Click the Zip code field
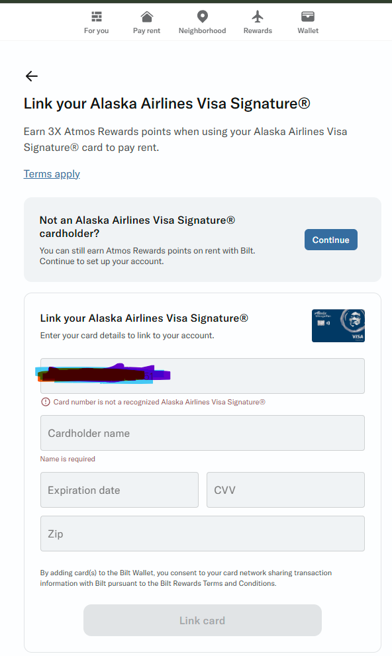The height and width of the screenshot is (656, 392). [x=202, y=534]
